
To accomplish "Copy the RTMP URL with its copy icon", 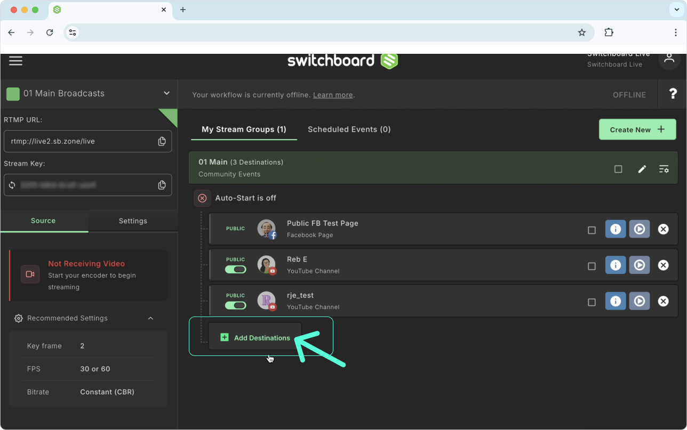I will pos(162,141).
